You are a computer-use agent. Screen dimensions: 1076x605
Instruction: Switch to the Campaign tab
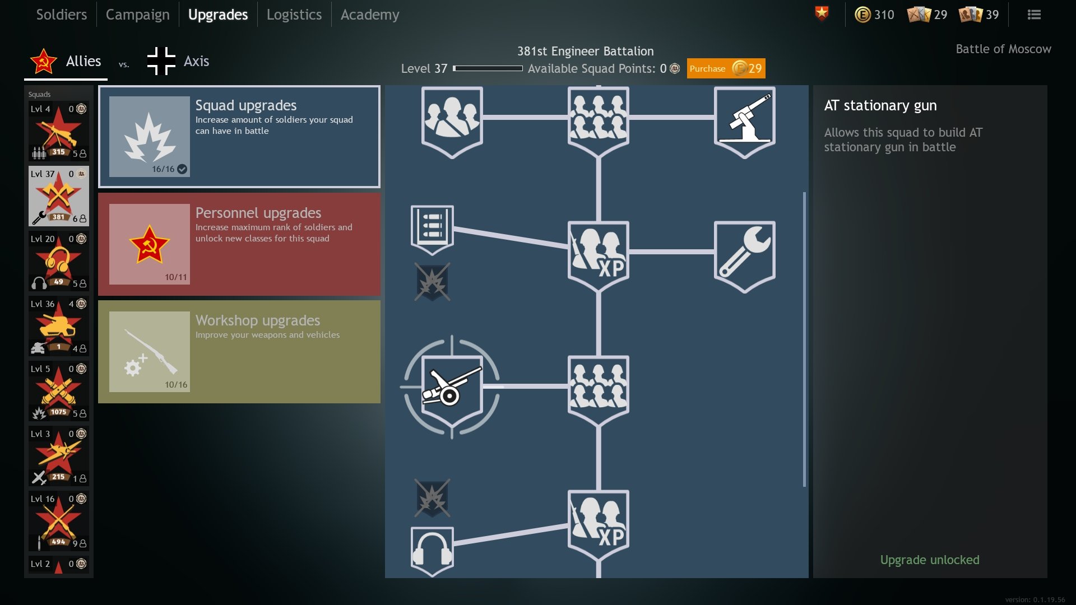[x=137, y=15]
